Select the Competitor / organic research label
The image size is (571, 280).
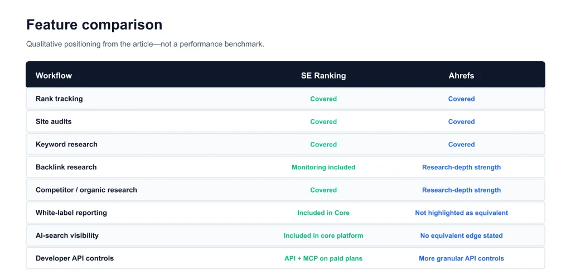[x=86, y=190]
